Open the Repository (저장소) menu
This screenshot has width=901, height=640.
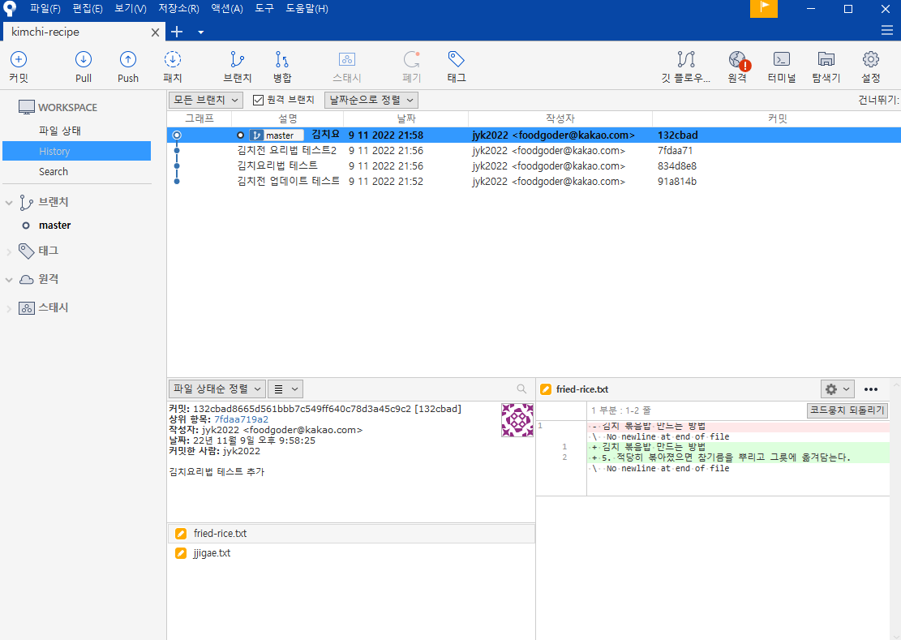click(178, 9)
